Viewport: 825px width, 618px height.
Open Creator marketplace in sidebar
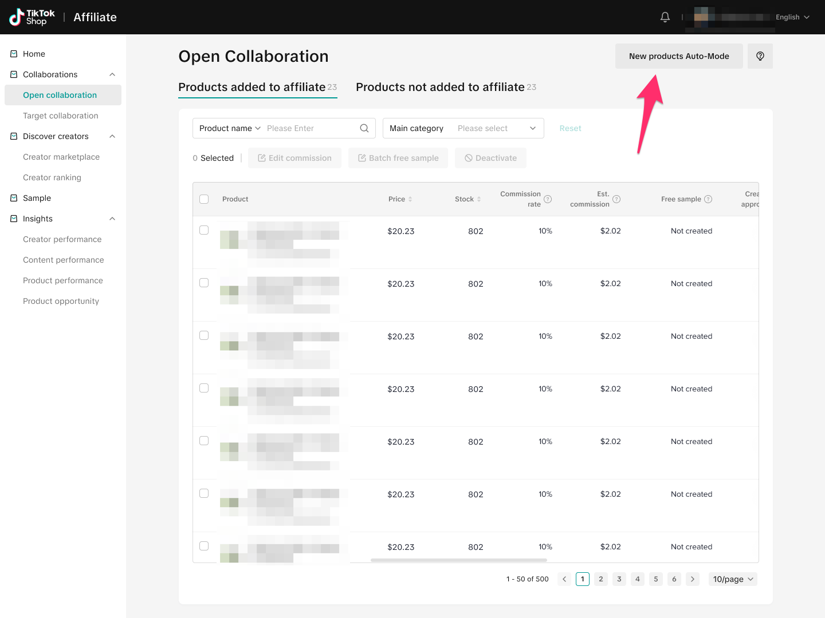pos(61,157)
